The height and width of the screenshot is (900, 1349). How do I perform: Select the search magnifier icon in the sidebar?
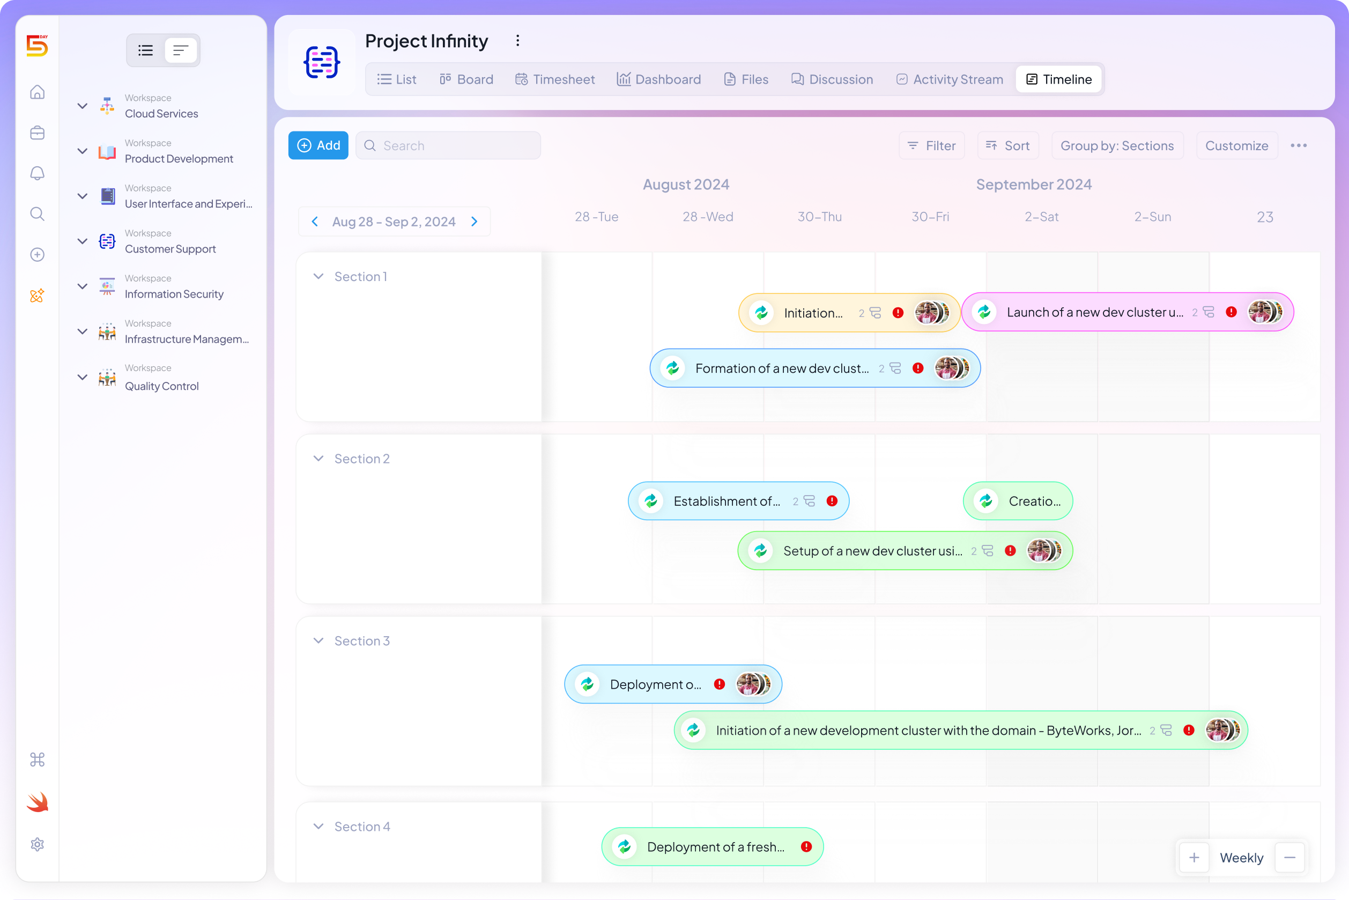coord(36,213)
